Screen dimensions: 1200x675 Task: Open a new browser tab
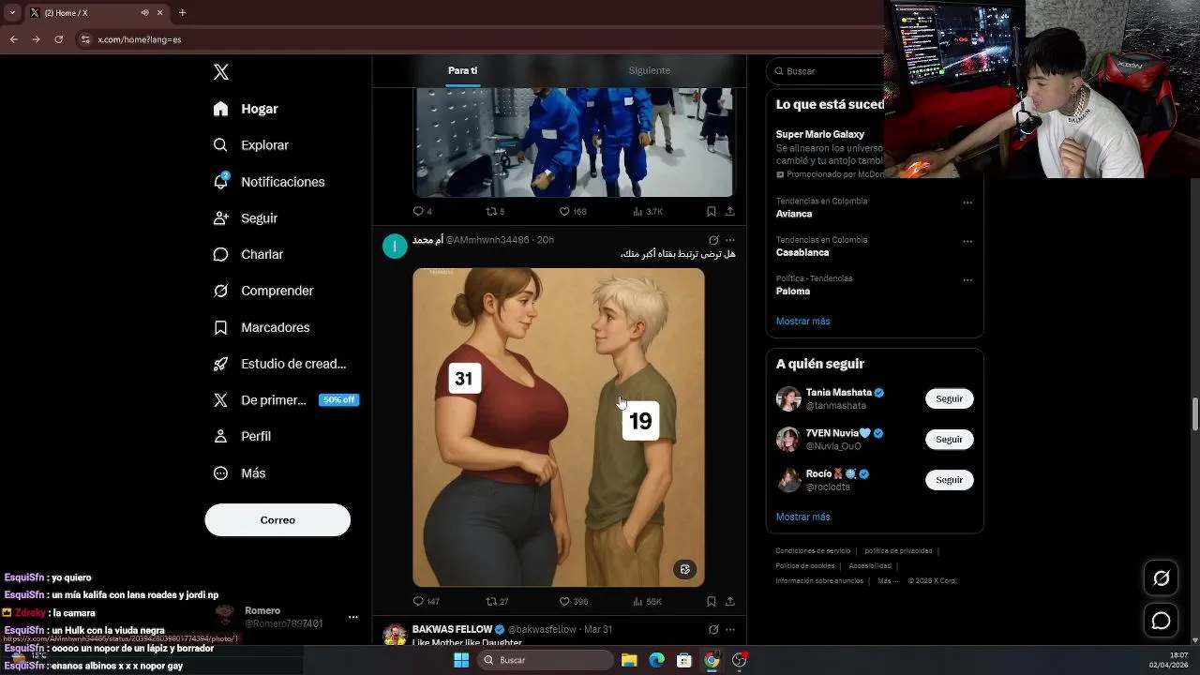(x=182, y=12)
